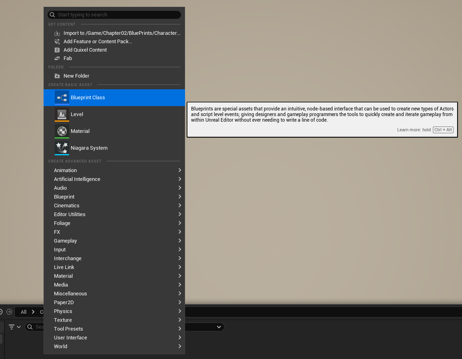Click the Level asset mountain icon

(62, 114)
